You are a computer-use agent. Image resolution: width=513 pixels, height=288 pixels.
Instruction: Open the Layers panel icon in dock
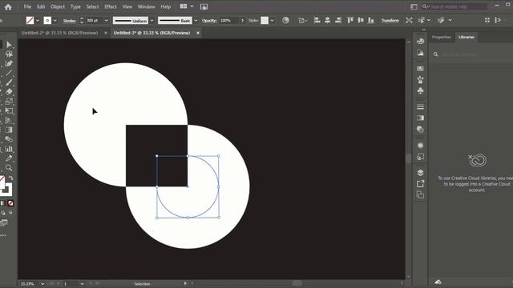pos(420,173)
